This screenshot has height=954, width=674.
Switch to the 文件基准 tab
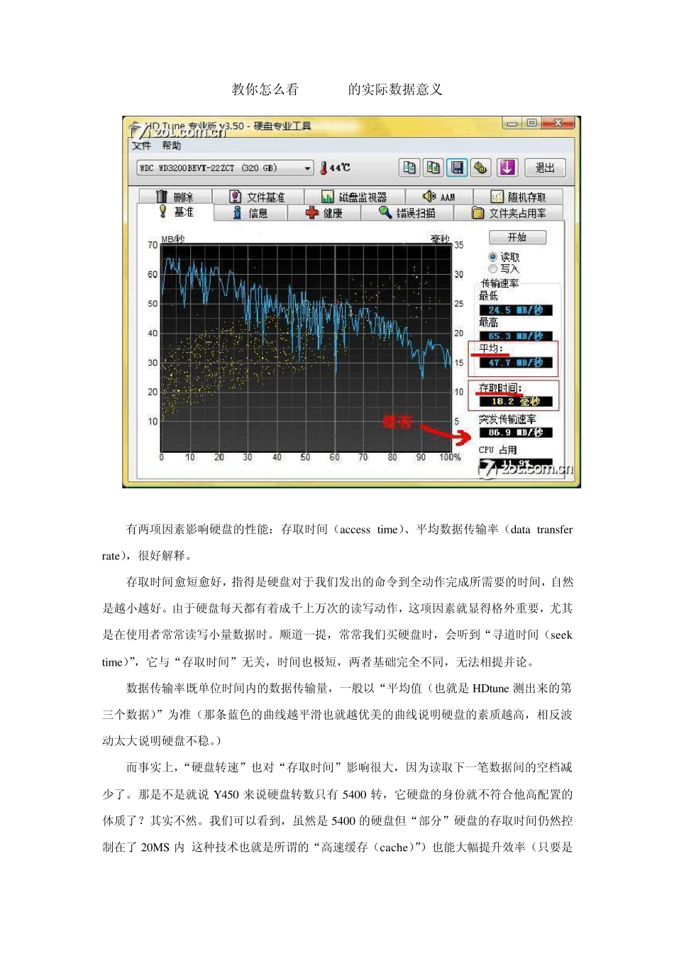258,197
